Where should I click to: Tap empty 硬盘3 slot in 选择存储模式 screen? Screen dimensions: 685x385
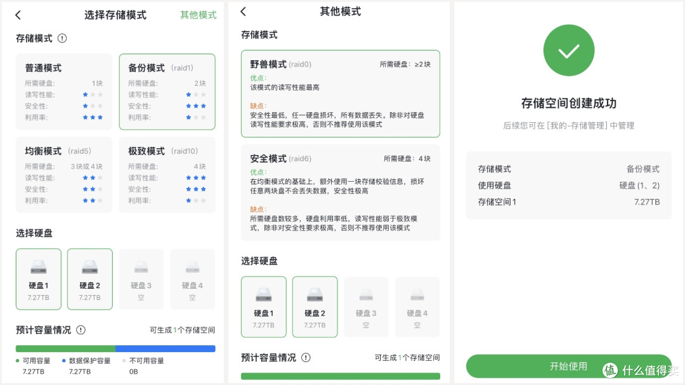tap(141, 279)
